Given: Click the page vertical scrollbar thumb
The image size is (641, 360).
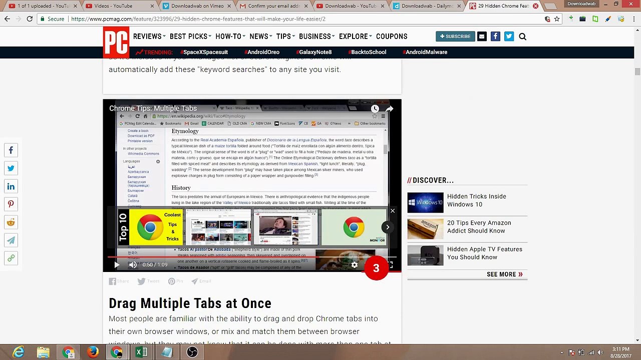Looking at the screenshot, I should (x=637, y=71).
